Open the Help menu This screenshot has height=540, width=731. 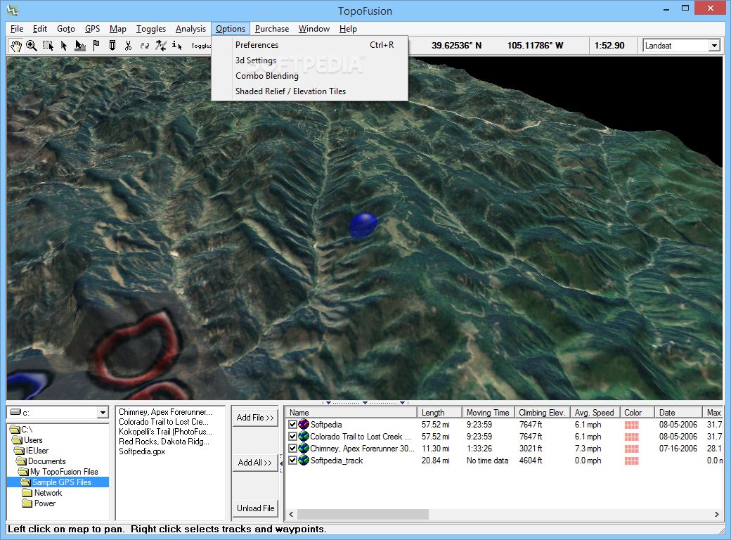[x=348, y=29]
